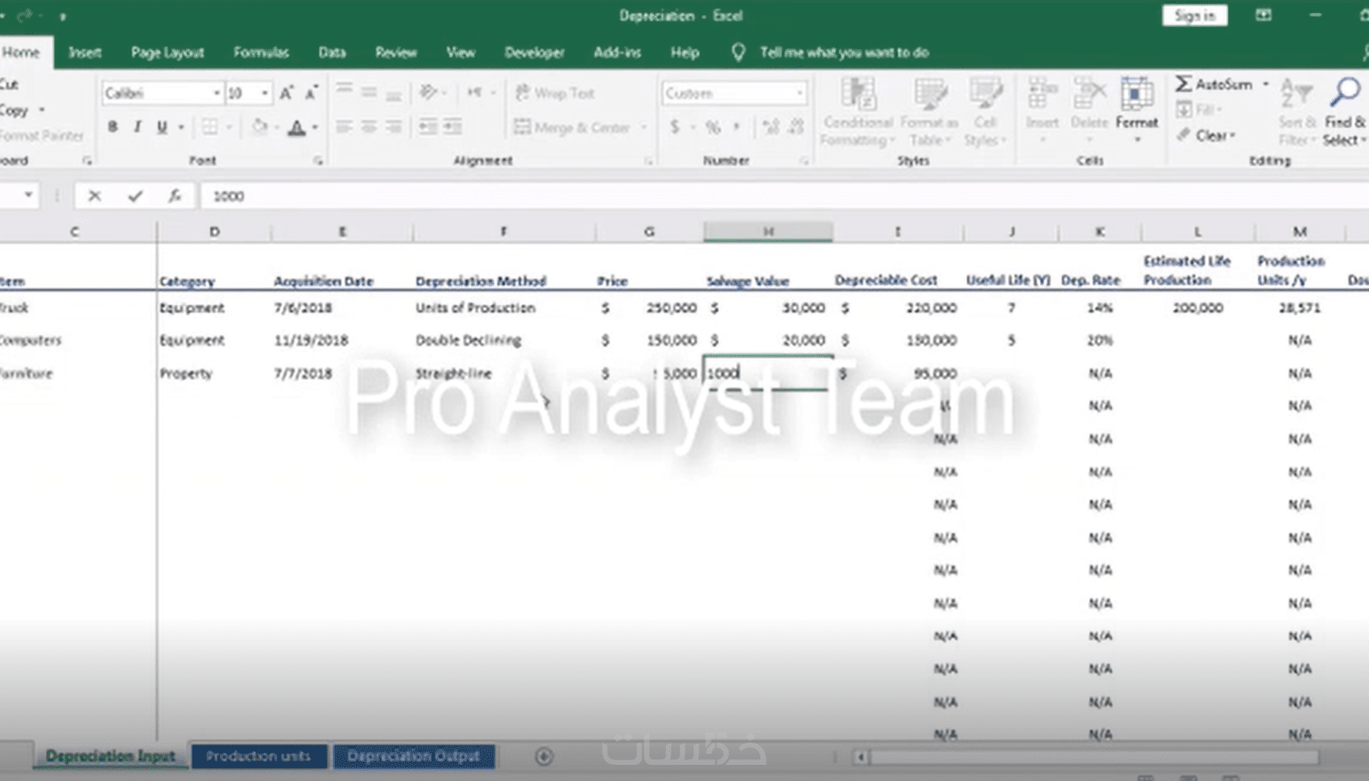Open Sort & Filter
This screenshot has height=781, width=1369.
(x=1297, y=113)
